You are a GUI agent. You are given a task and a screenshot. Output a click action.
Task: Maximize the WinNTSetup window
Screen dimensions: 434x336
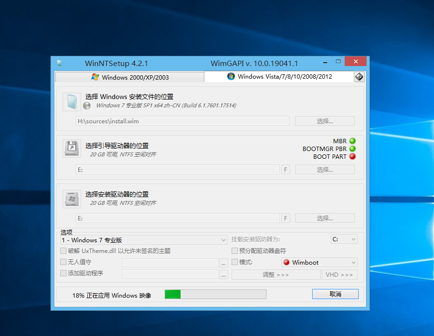click(338, 62)
